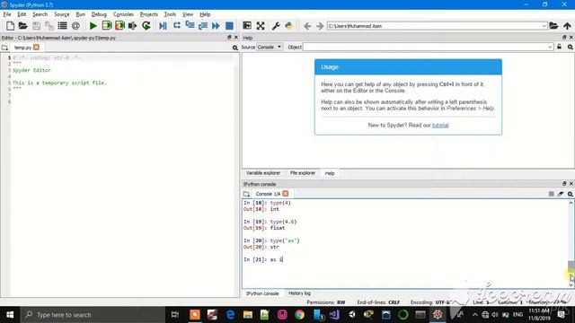Click the @ symbol toolbar icon
Screen dimensions: 575x323
[75, 26]
